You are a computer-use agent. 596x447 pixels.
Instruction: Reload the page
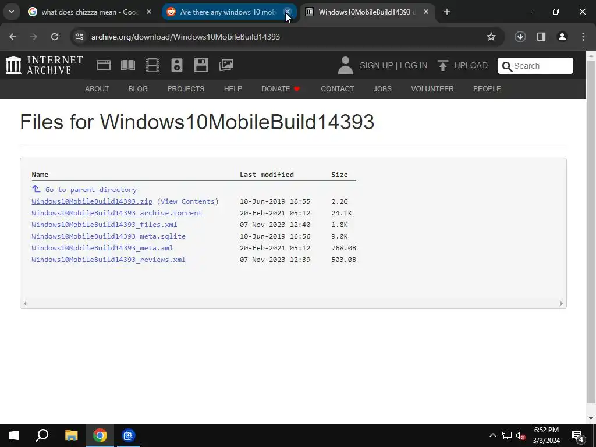(55, 37)
